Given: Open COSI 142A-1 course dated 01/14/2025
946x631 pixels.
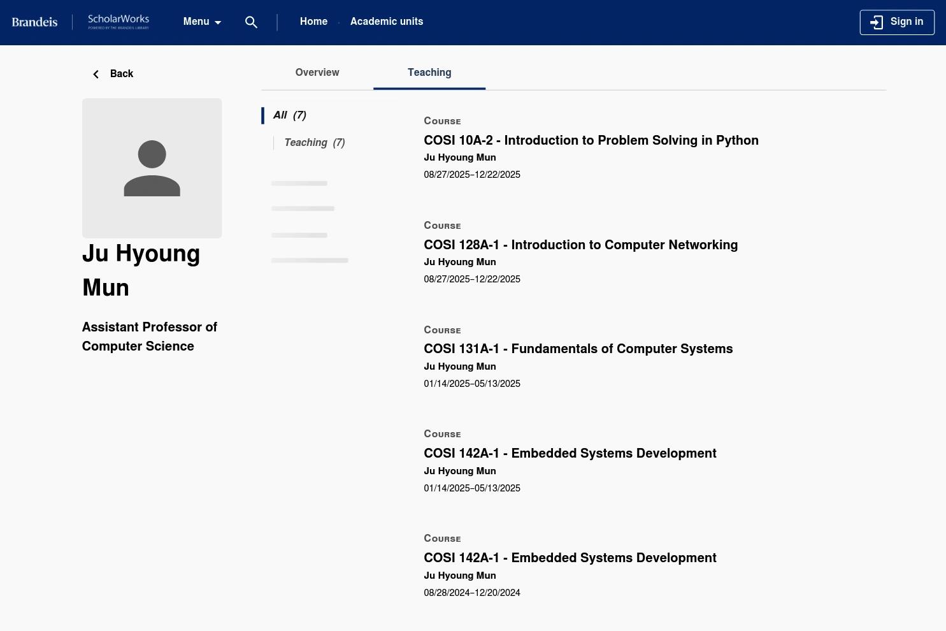Looking at the screenshot, I should coord(570,454).
